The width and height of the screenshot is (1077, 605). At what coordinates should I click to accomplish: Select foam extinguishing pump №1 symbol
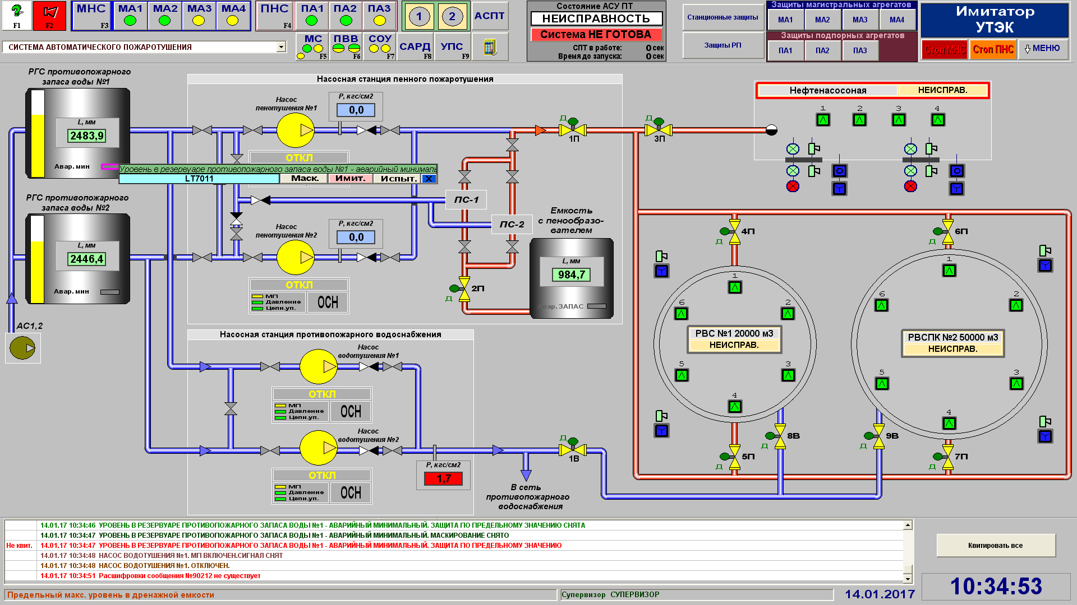[296, 131]
